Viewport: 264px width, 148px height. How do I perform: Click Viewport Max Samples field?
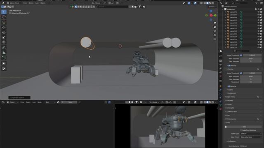tap(251, 59)
